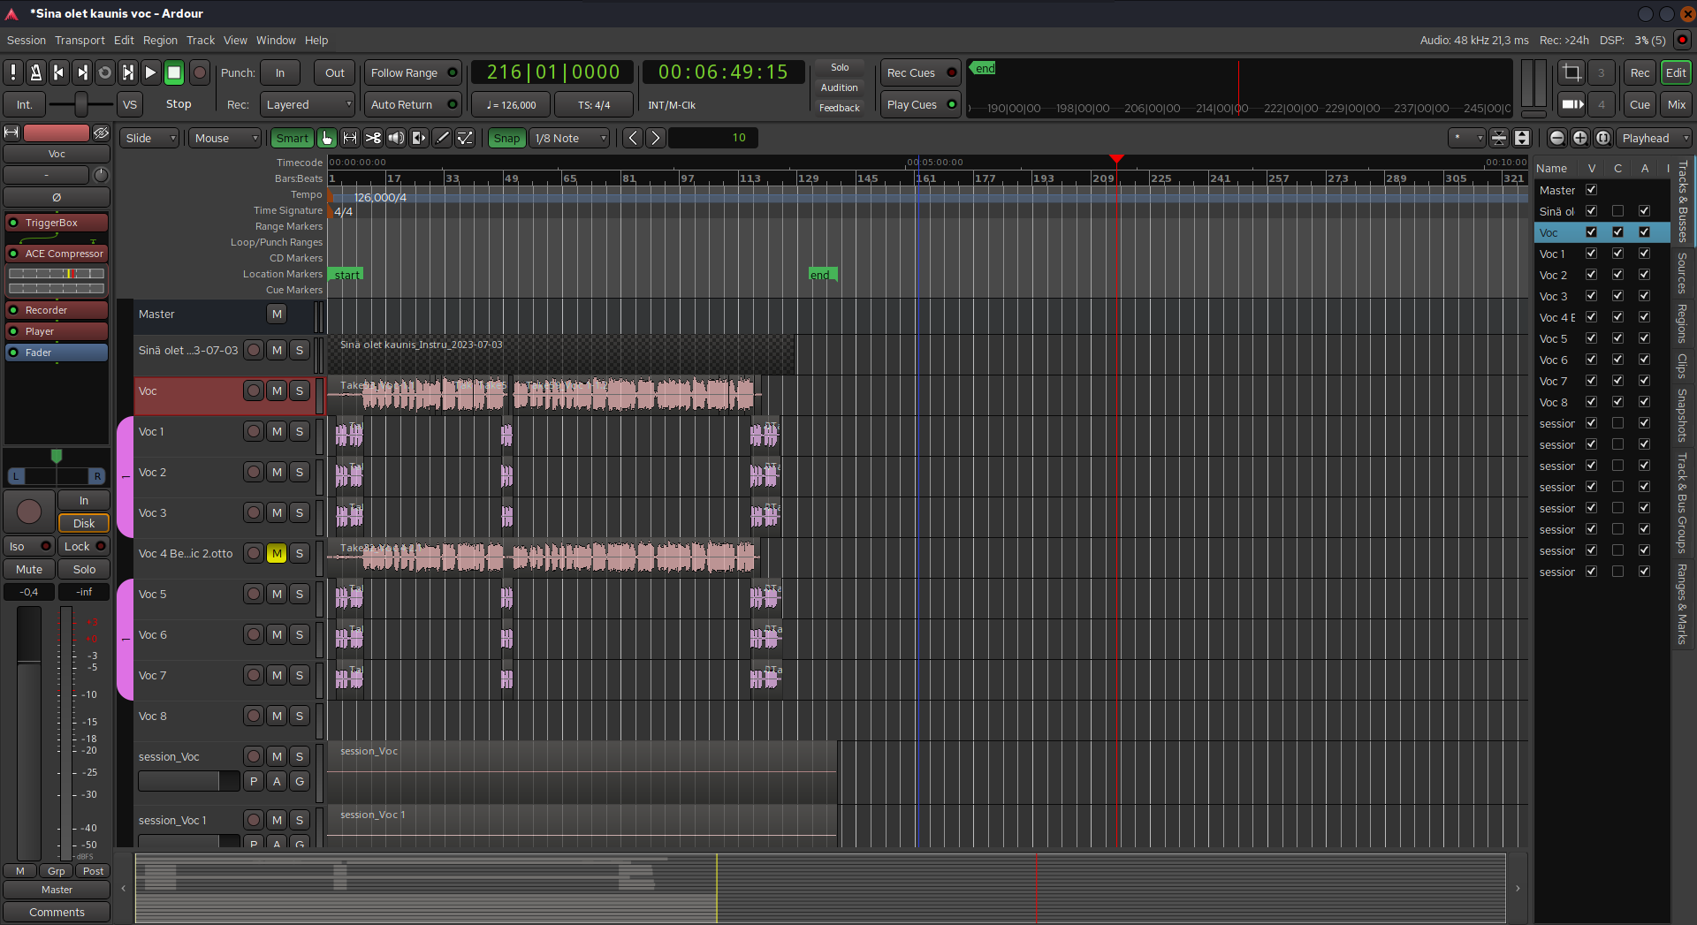The height and width of the screenshot is (925, 1697).
Task: Toggle visibility checkbox for Voc 3
Action: pos(1591,296)
